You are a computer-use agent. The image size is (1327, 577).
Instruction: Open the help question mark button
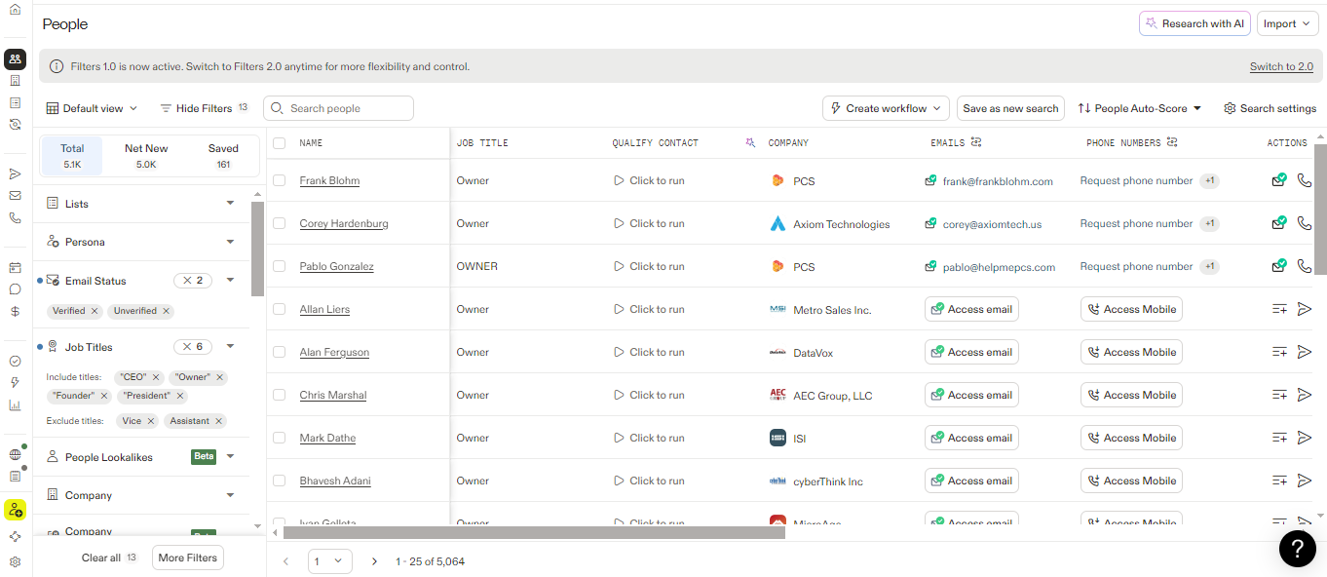(x=1297, y=549)
